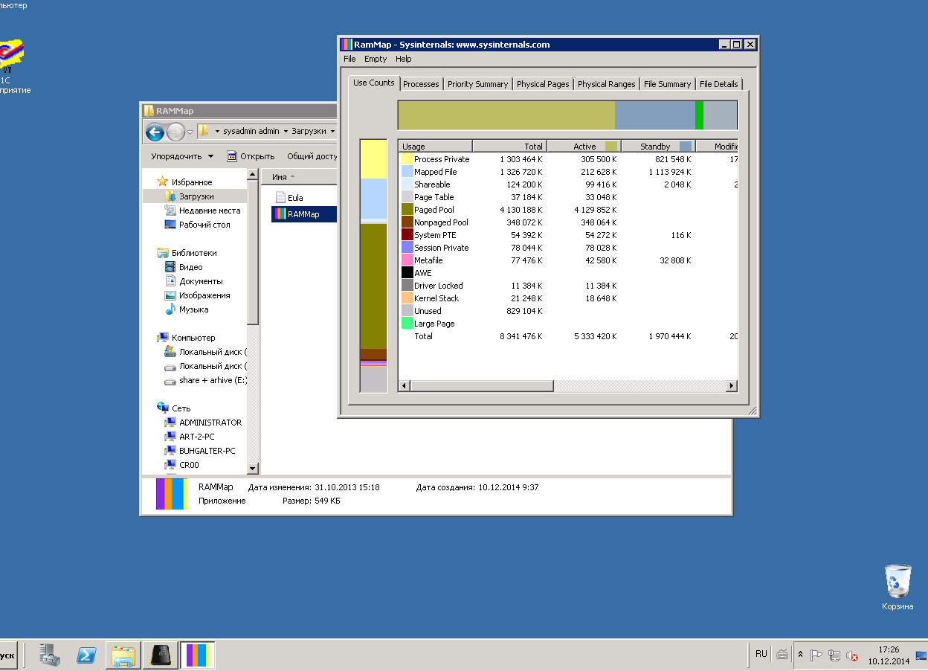
Task: Open the Physical Pages tab
Action: point(543,84)
